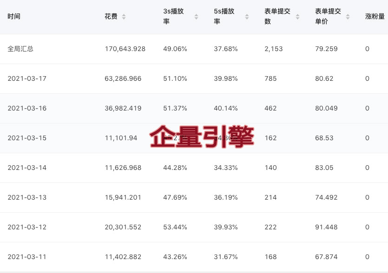Image resolution: width=388 pixels, height=273 pixels.
Task: Click 3s play rate 47.69%
Action: (175, 197)
